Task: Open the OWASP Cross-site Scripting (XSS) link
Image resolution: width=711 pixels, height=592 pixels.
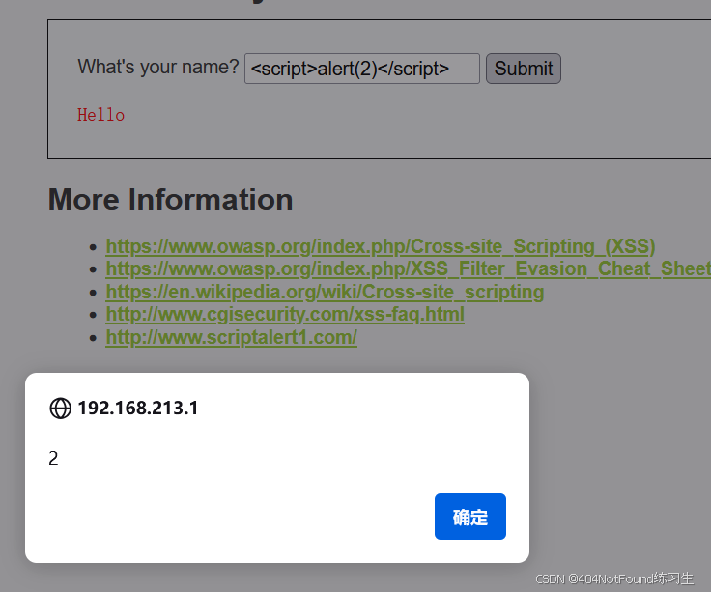Action: [x=381, y=246]
